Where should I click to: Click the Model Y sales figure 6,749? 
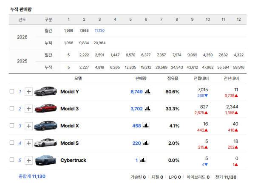coord(137,91)
